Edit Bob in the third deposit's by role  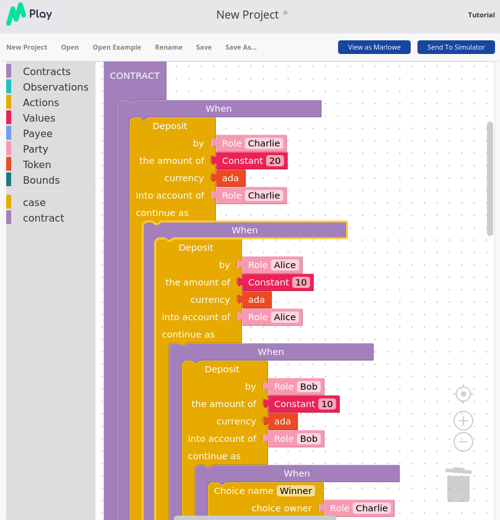309,387
